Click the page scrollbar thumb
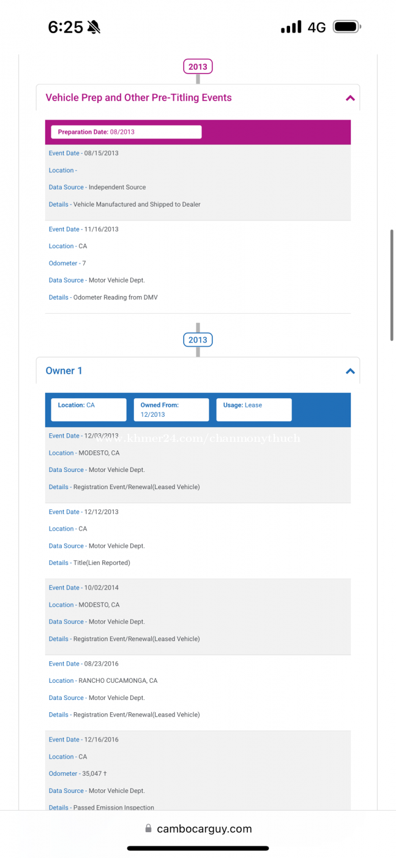This screenshot has height=858, width=396. tap(392, 285)
